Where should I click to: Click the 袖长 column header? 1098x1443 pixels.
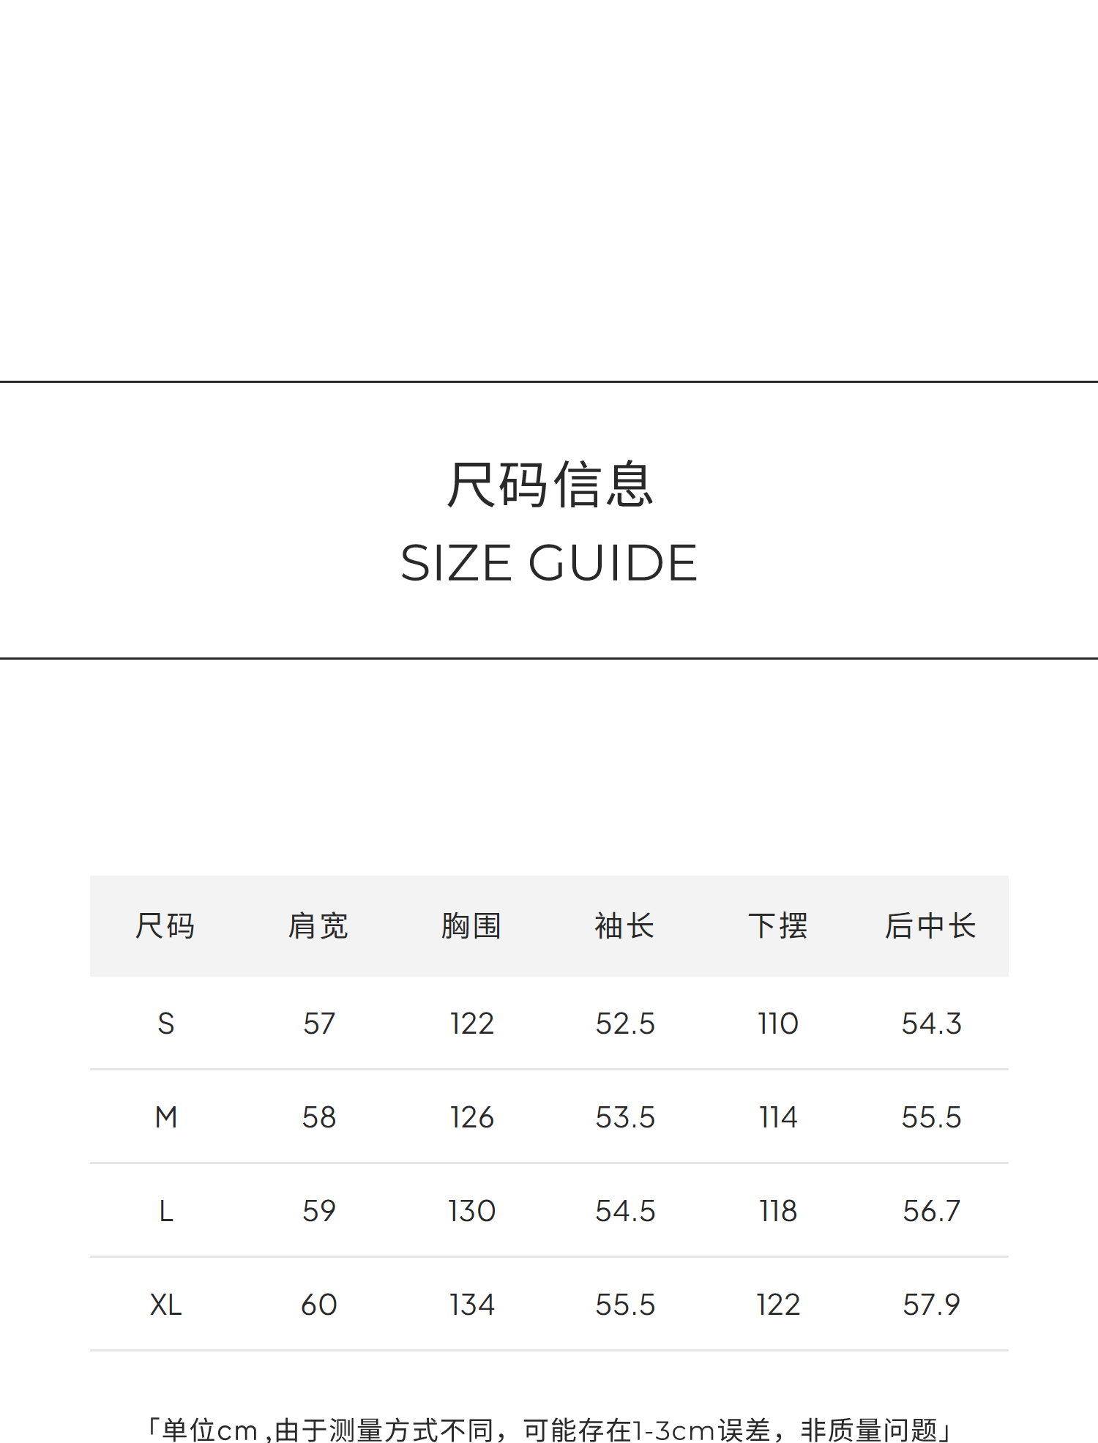(624, 926)
